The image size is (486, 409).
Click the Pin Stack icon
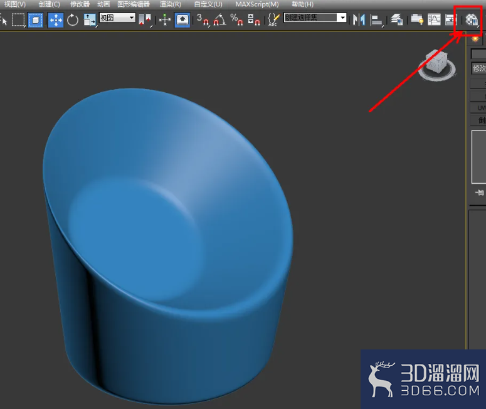tap(480, 193)
